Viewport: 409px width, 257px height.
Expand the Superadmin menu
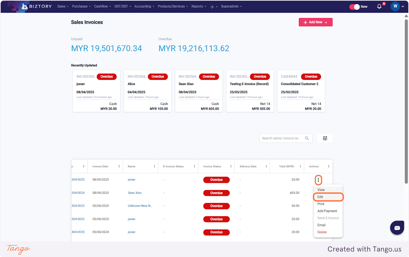point(231,6)
